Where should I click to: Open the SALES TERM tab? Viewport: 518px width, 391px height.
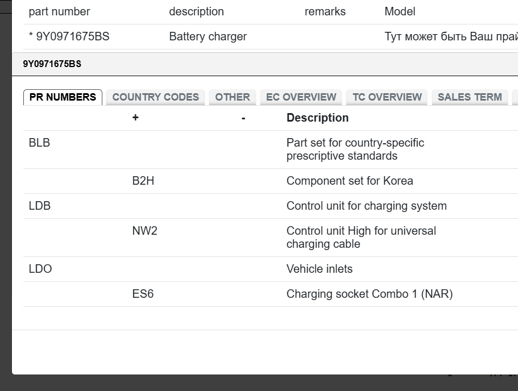point(470,97)
